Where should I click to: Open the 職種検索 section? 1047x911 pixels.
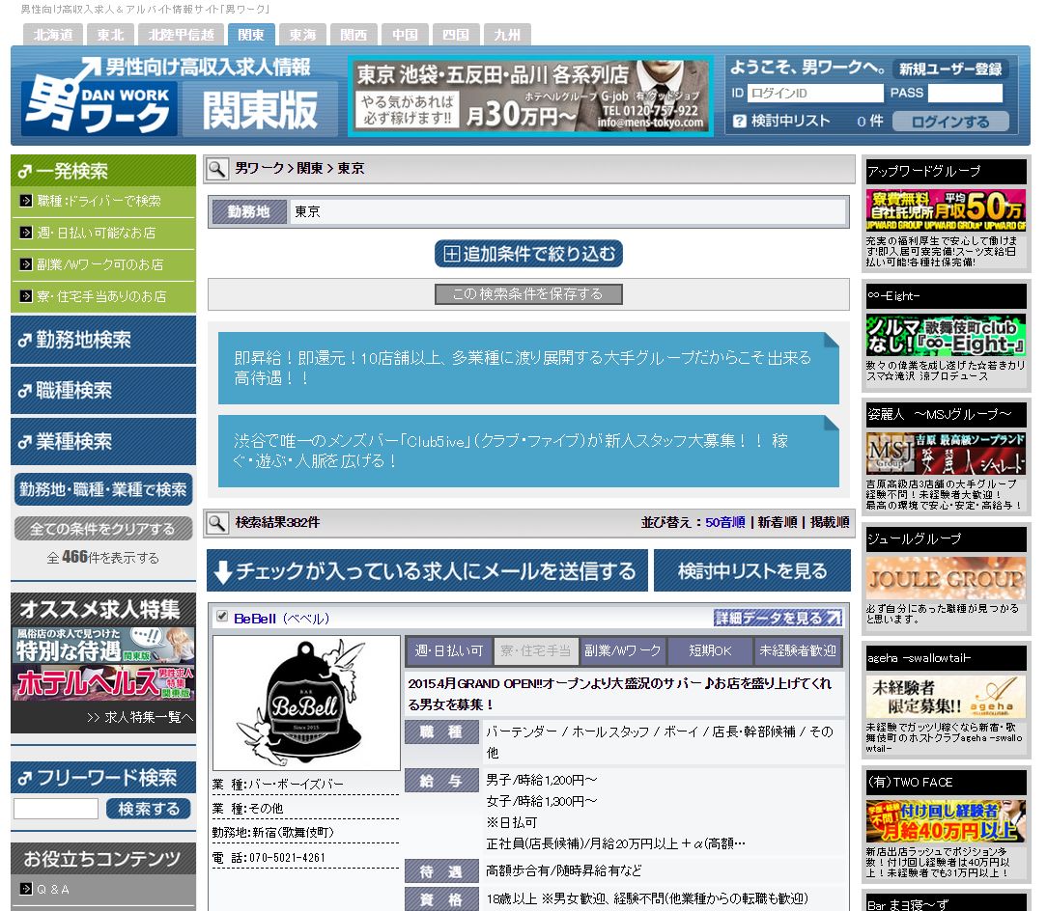(103, 391)
